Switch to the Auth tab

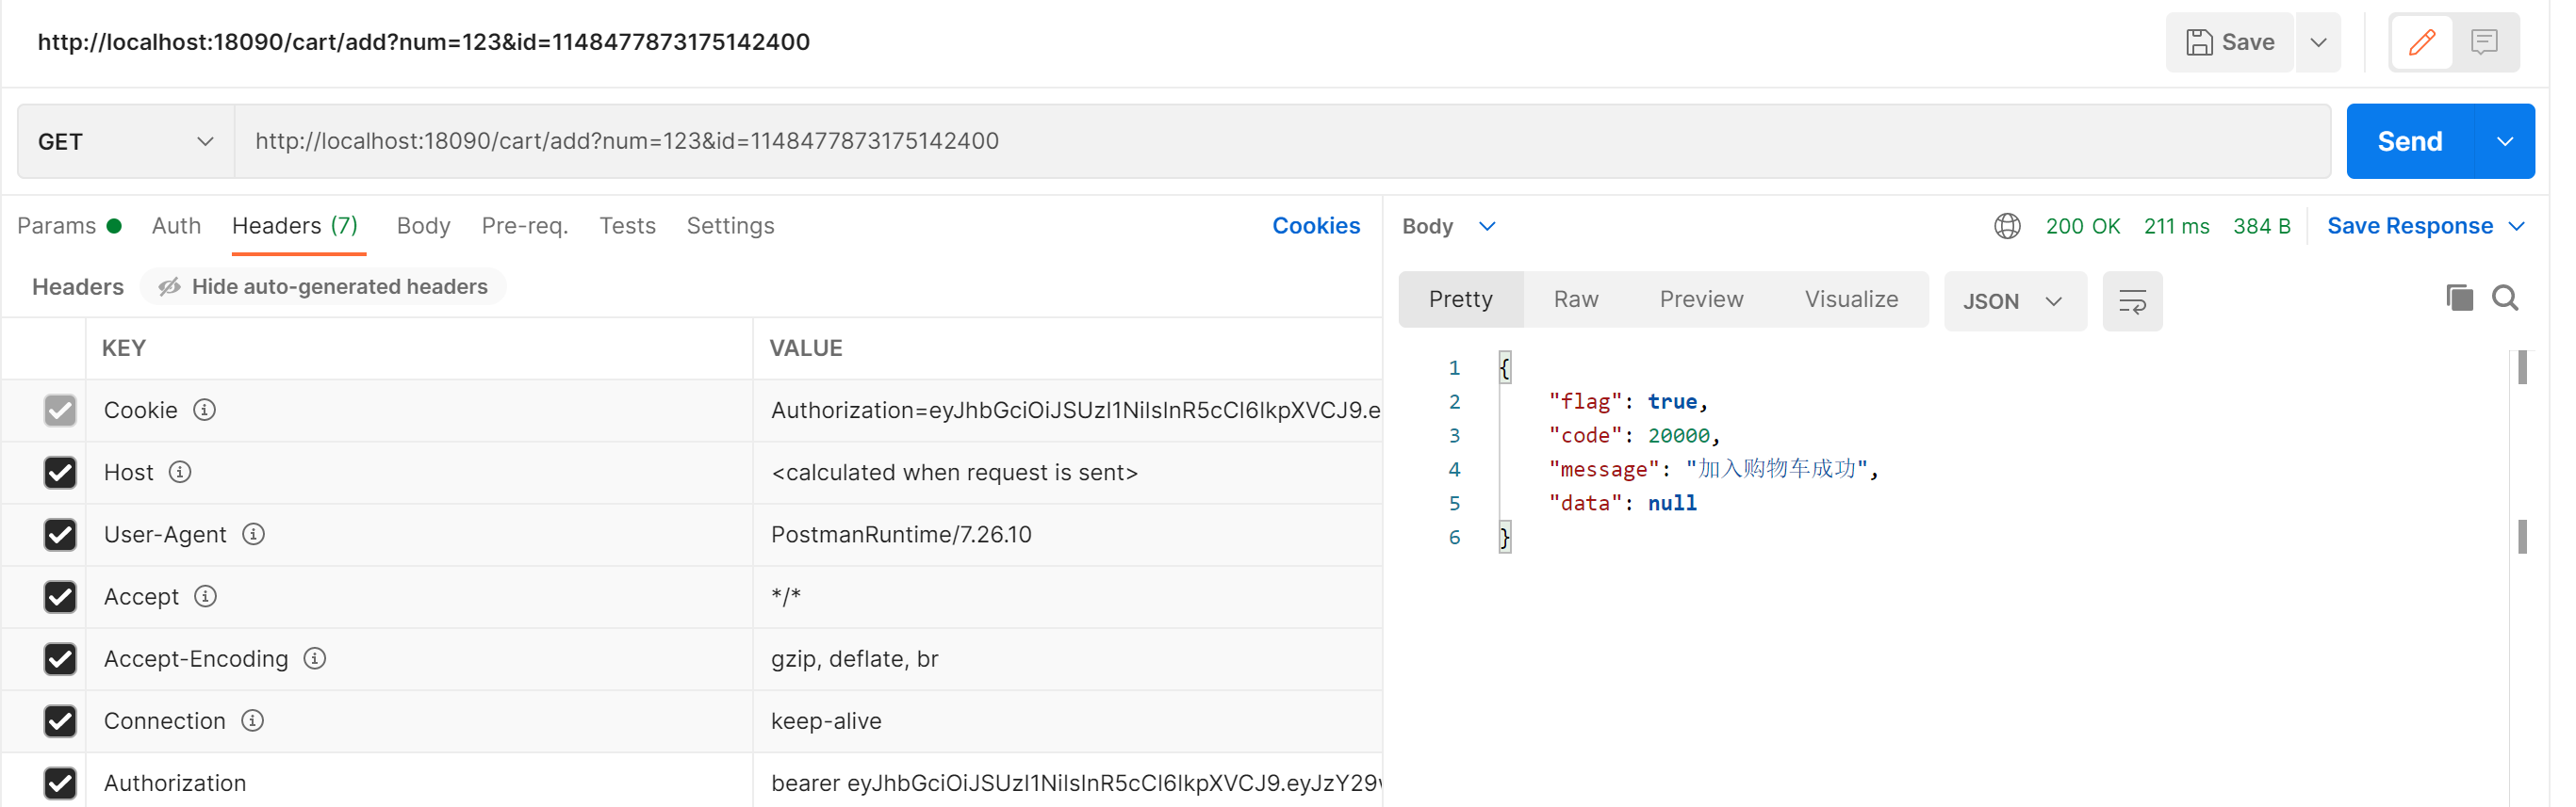coord(176,226)
